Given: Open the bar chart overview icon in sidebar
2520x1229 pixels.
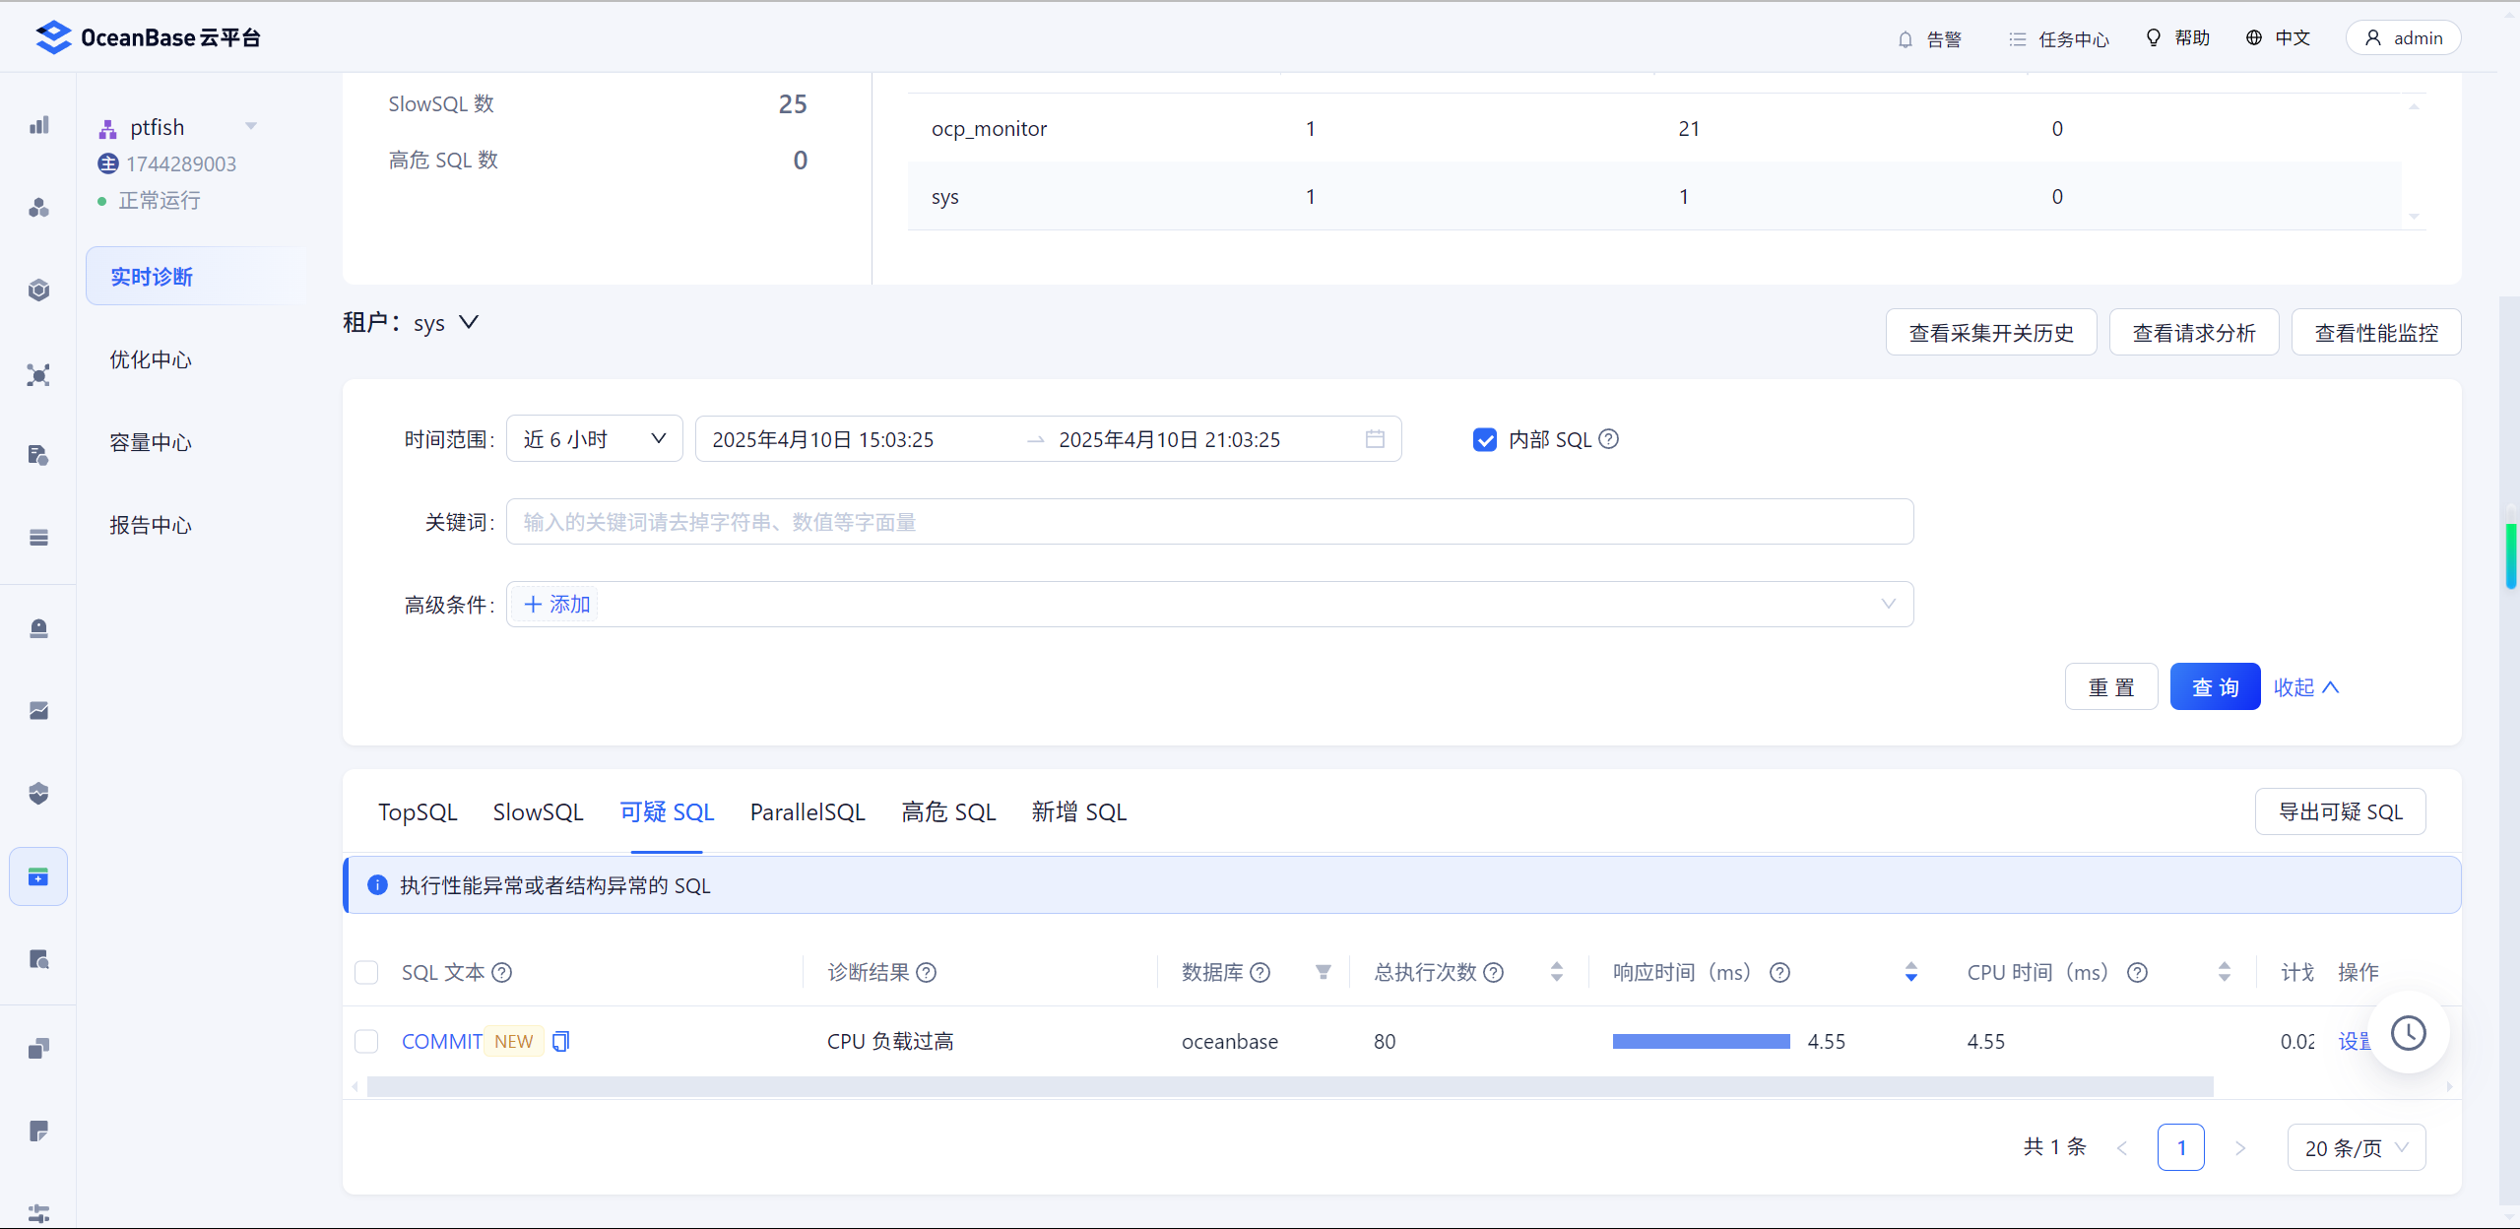Looking at the screenshot, I should click(x=38, y=125).
